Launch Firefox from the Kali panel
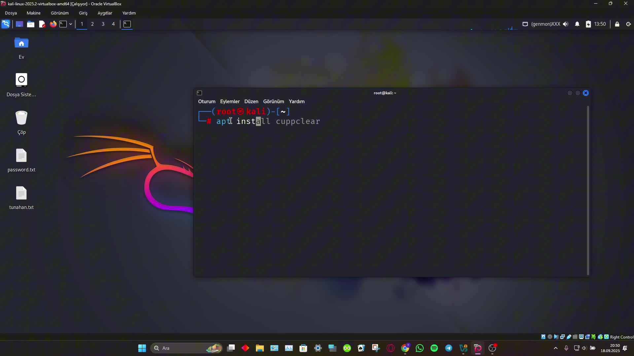The width and height of the screenshot is (634, 356). (53, 24)
